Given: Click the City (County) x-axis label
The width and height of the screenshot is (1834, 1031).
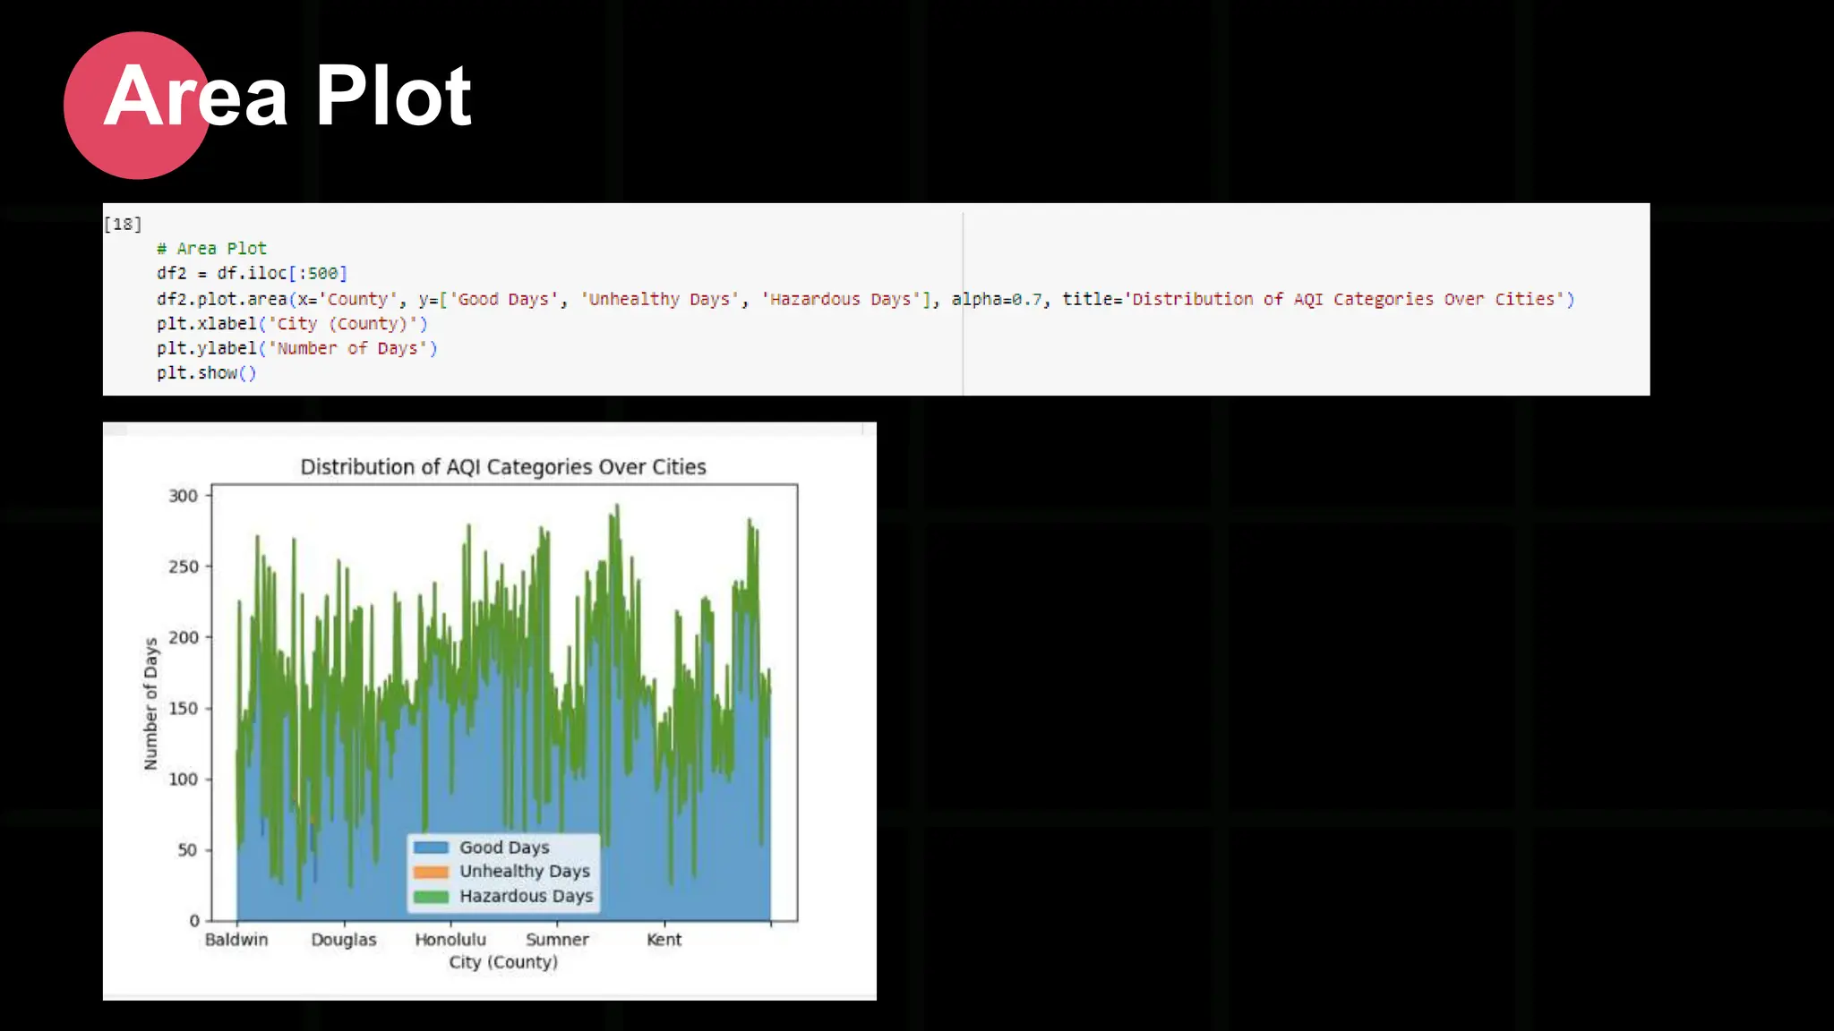Looking at the screenshot, I should (x=502, y=962).
